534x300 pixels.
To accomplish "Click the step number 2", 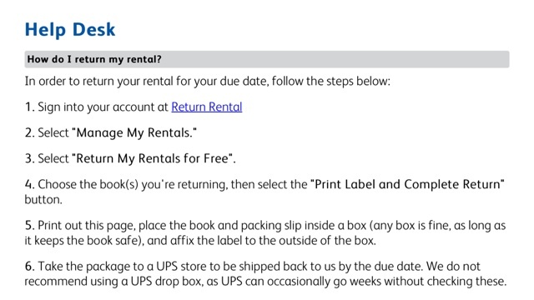I will point(29,132).
